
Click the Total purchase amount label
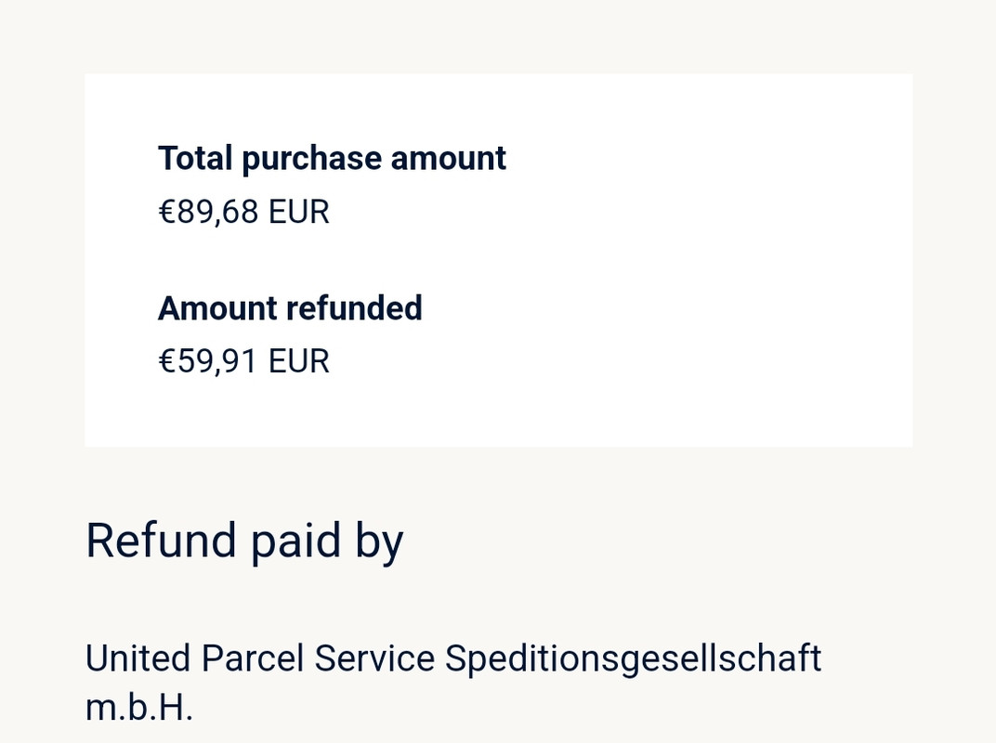coord(332,159)
